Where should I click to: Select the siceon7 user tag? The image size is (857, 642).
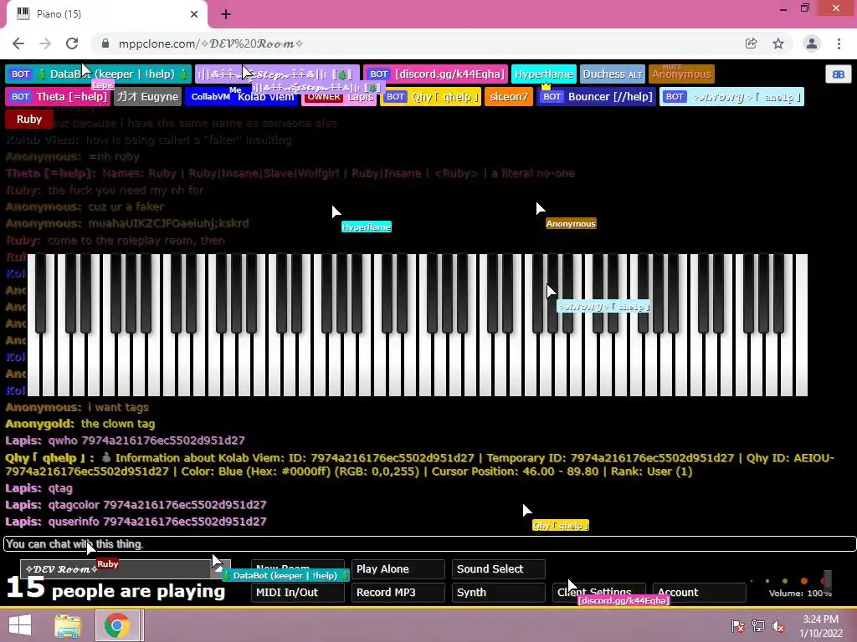[x=509, y=97]
